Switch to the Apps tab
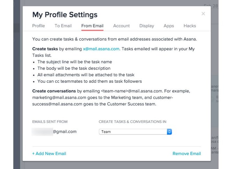This screenshot has height=169, width=227. coord(169,26)
